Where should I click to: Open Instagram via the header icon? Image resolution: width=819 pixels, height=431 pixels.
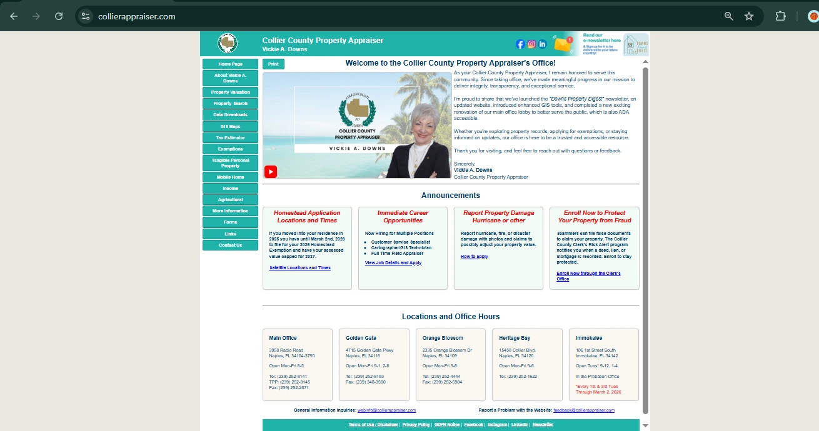tap(531, 44)
